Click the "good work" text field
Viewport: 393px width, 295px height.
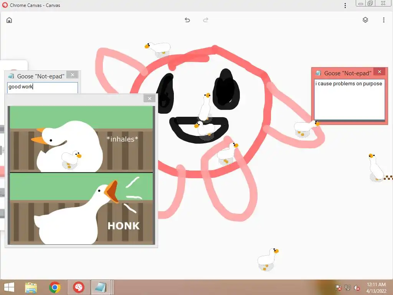click(43, 88)
